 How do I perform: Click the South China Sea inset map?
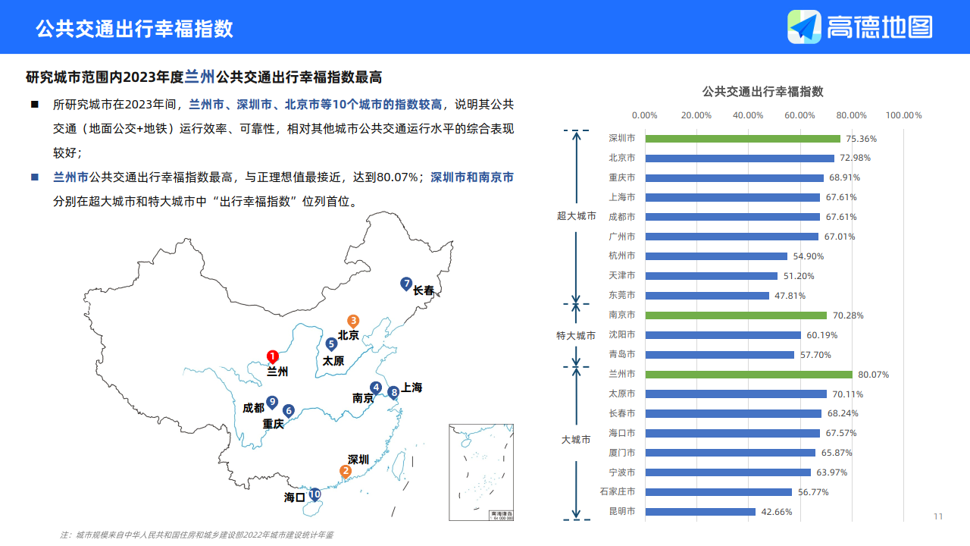pos(481,472)
